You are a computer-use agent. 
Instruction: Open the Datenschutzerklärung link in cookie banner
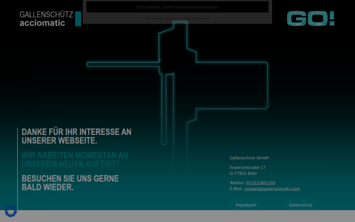point(179,18)
